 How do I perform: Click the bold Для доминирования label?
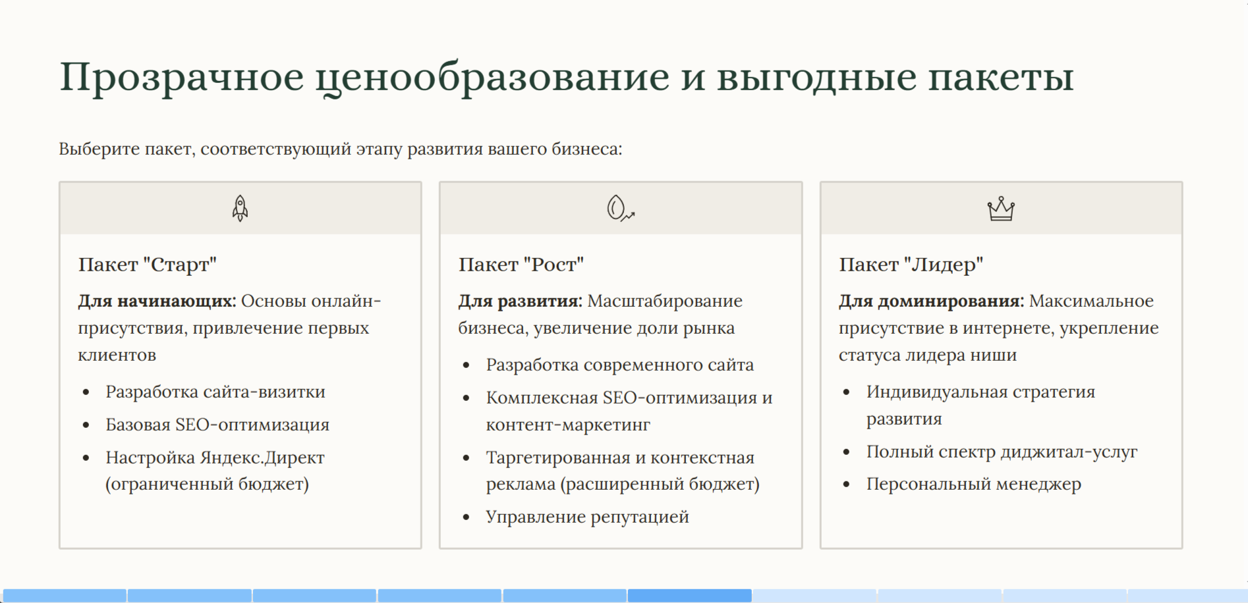(931, 301)
